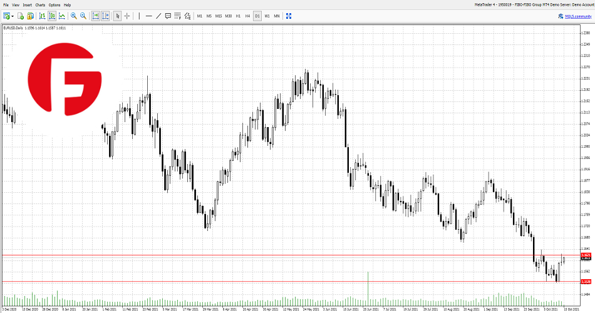This screenshot has height=313, width=595.
Task: Open the Insert menu
Action: [x=28, y=4]
